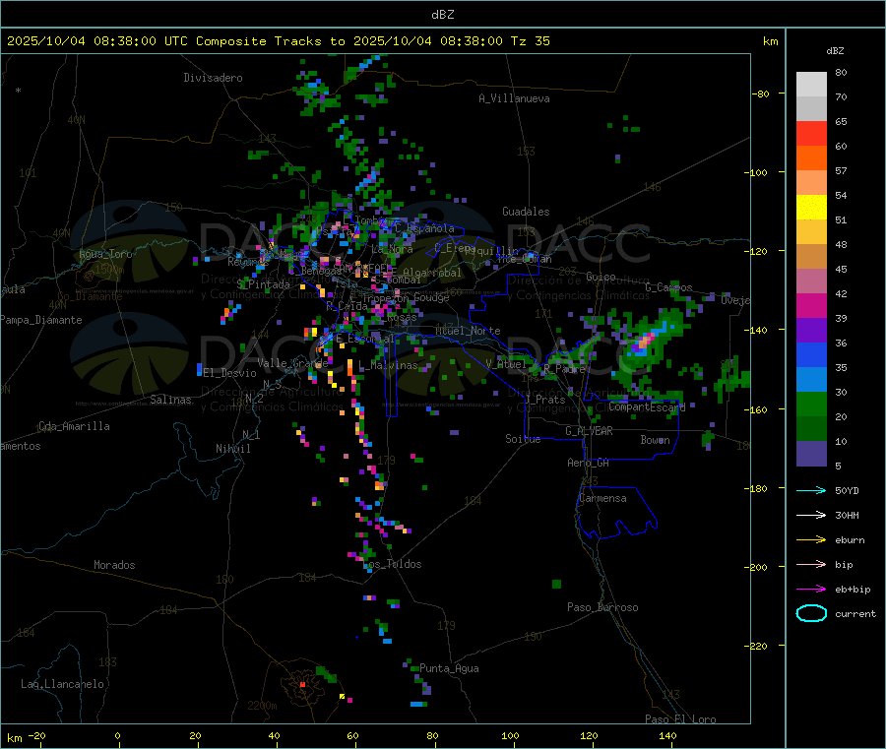This screenshot has height=749, width=886.
Task: Select the dark green 10 dBZ swatch
Action: point(811,429)
